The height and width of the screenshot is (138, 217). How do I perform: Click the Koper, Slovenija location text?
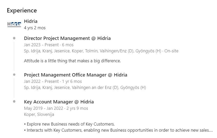click(x=39, y=114)
